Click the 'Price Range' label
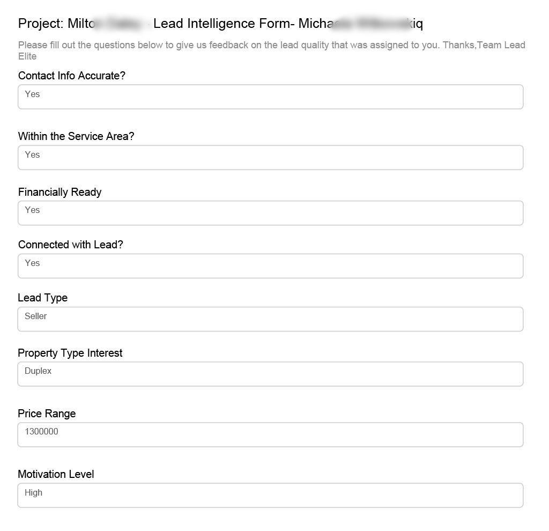Screen dimensions: 549x531 click(47, 414)
